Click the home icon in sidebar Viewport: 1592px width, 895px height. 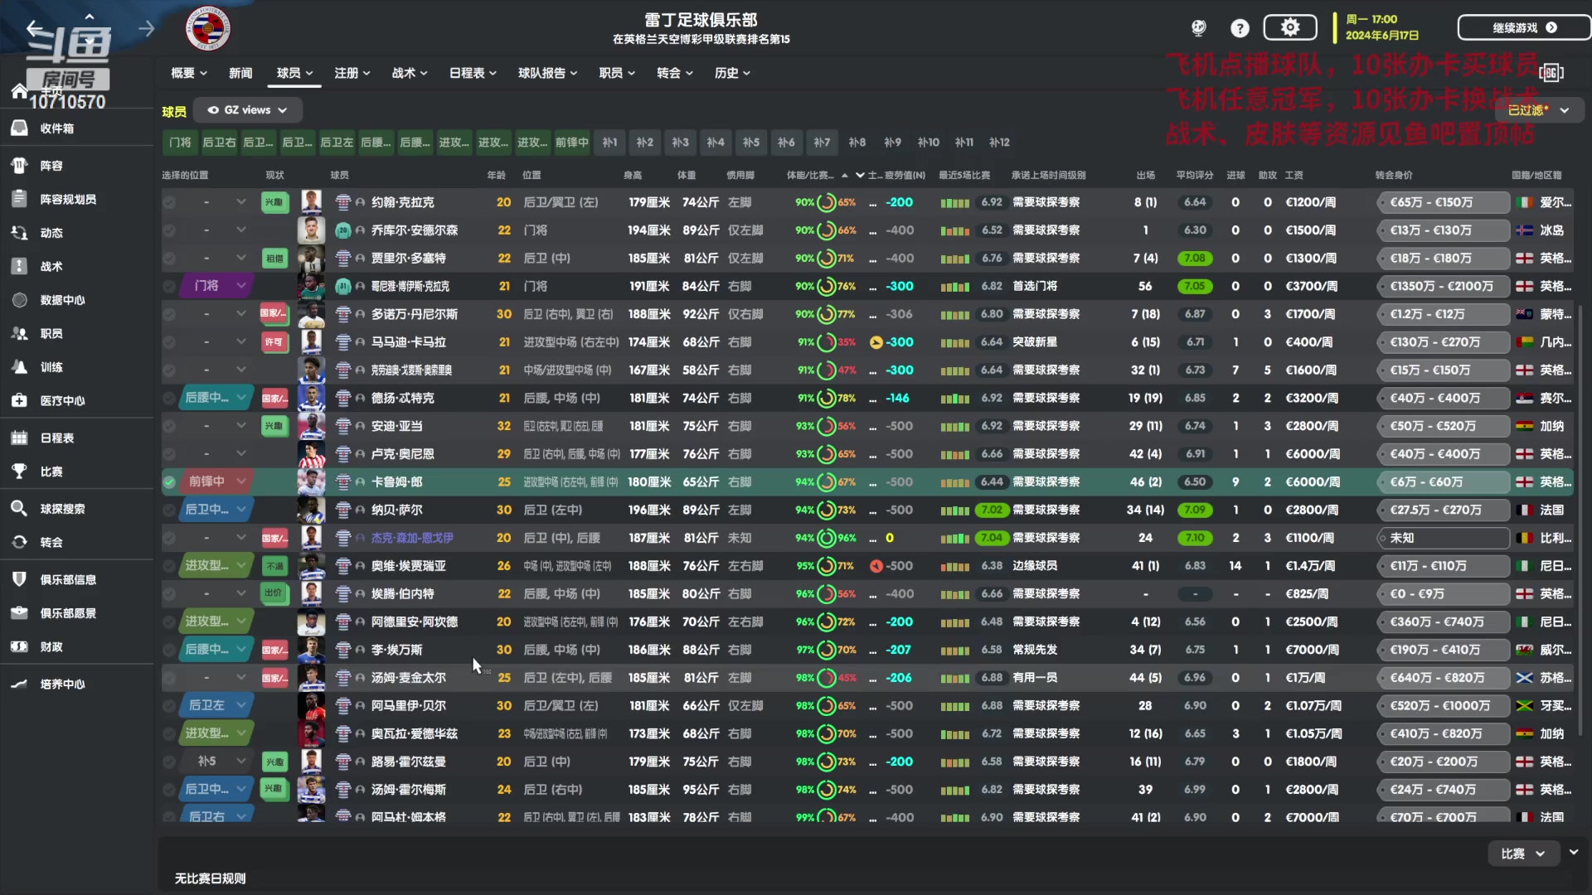pos(19,91)
